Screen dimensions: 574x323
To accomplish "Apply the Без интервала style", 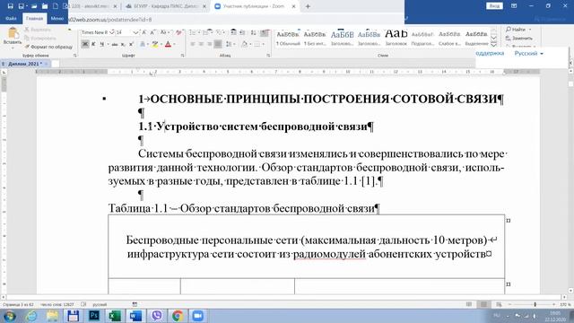I will 315,38.
